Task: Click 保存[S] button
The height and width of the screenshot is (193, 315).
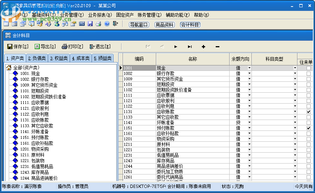Action: coord(18,47)
